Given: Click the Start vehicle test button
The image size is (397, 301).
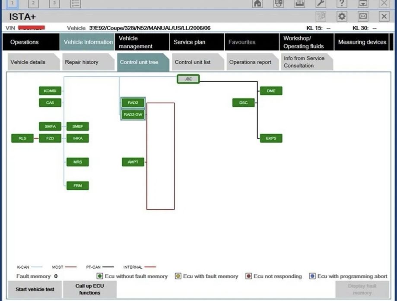Looking at the screenshot, I should (x=35, y=289).
